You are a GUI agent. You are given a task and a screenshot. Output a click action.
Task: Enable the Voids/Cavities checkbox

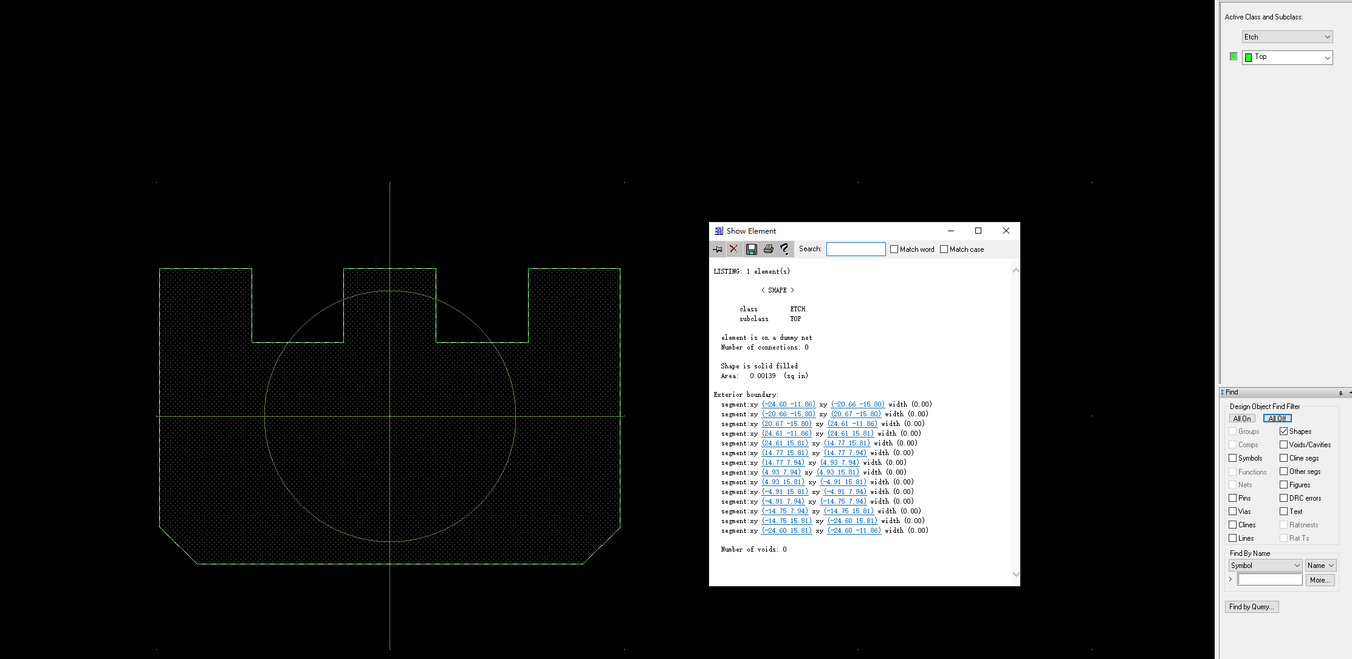click(x=1283, y=445)
